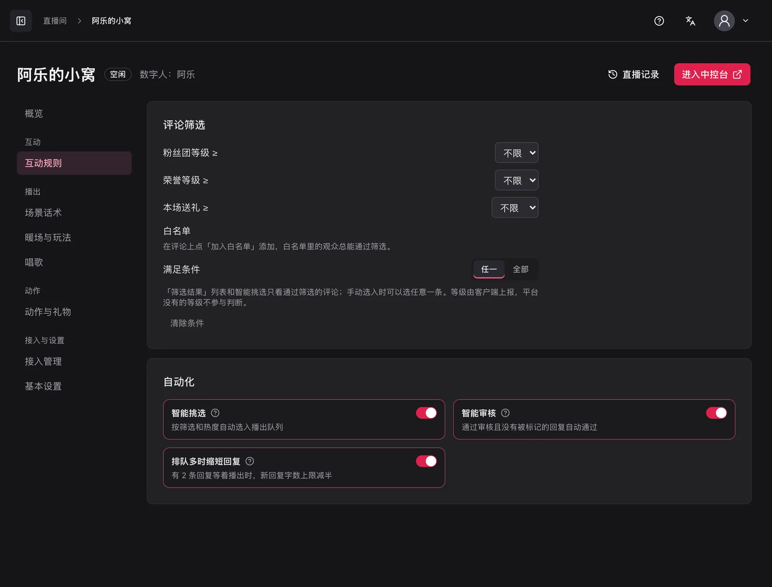Open 接入管理 in the sidebar
The height and width of the screenshot is (587, 772).
[74, 362]
